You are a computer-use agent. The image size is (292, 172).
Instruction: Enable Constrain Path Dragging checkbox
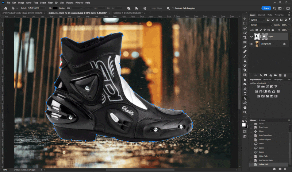(x=173, y=8)
